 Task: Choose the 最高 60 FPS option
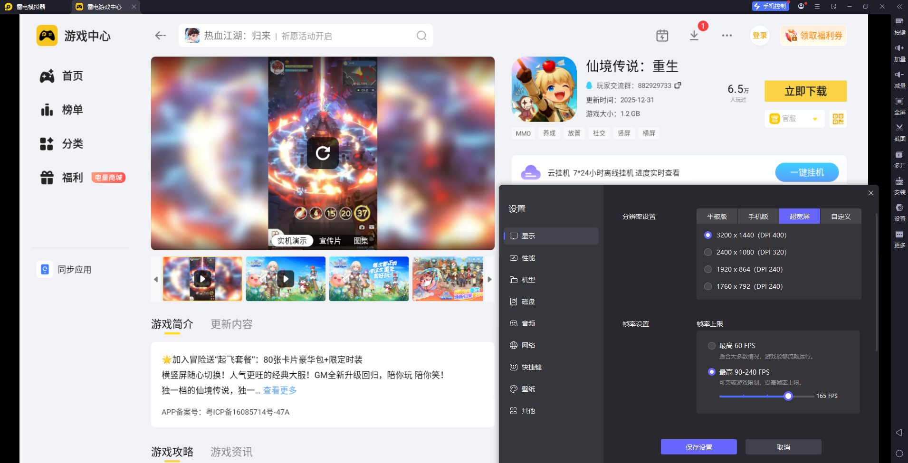point(712,346)
